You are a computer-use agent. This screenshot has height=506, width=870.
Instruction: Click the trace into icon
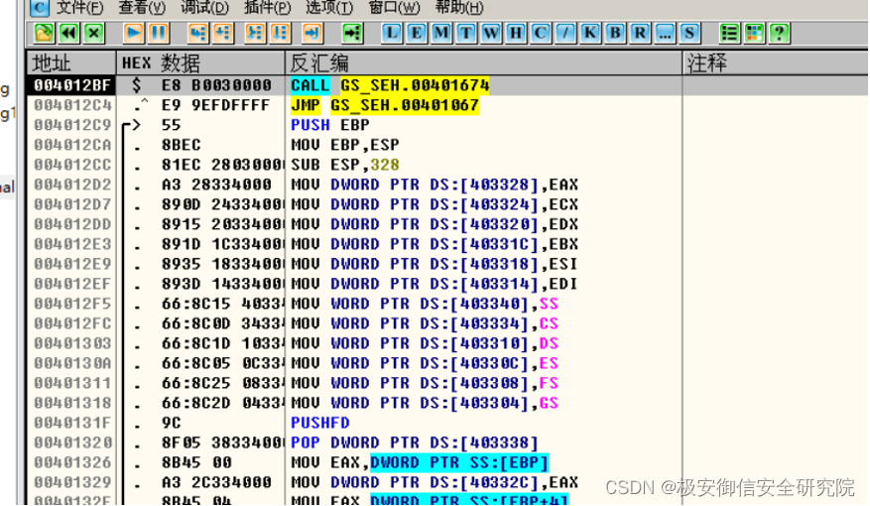coord(255,34)
